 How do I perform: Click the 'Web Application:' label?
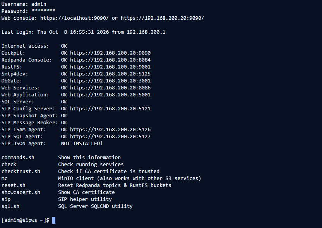25,95
